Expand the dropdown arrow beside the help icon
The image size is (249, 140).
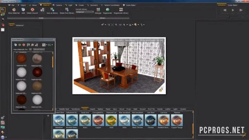[x=6, y=137]
